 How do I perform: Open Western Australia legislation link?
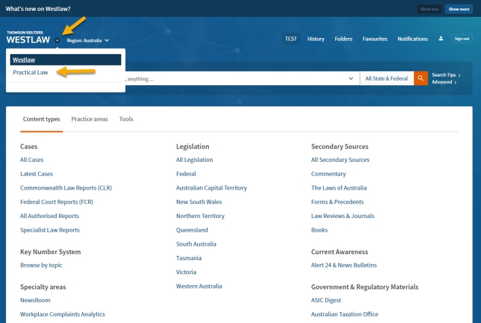pos(198,286)
